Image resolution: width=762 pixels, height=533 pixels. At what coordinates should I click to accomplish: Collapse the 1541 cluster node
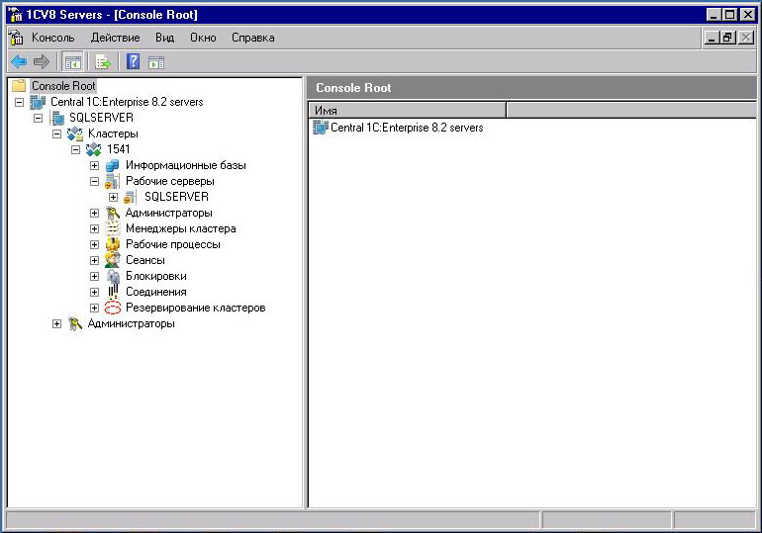tap(76, 149)
